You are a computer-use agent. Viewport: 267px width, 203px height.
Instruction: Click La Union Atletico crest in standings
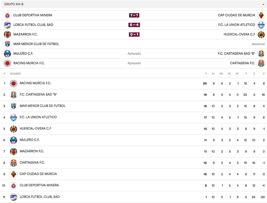tap(13, 117)
